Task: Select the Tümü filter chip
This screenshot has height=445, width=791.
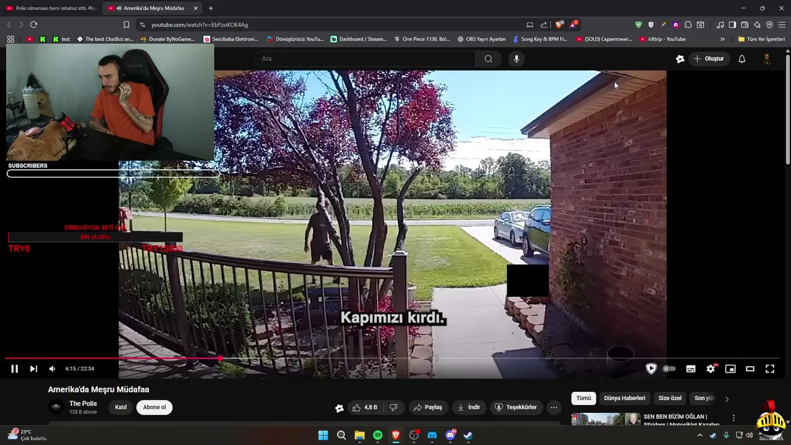Action: pyautogui.click(x=583, y=398)
